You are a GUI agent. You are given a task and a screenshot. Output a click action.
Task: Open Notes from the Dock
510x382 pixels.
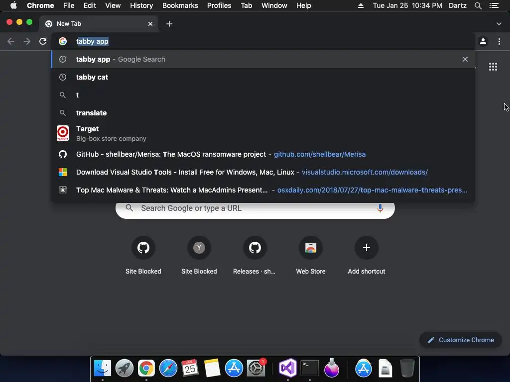point(212,368)
